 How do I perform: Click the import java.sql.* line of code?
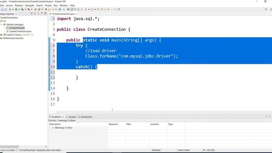(78, 19)
